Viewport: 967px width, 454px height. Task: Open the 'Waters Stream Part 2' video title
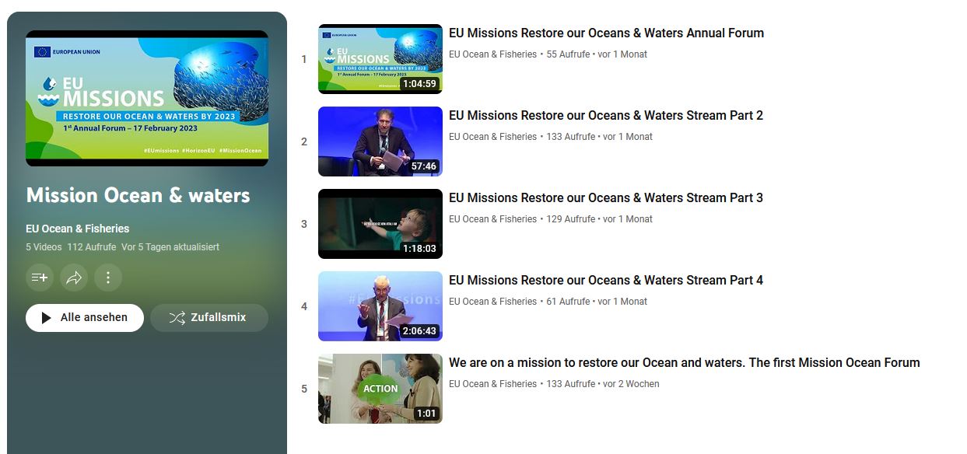point(606,116)
